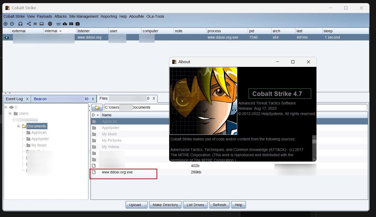
Task: Open the Help menu in menu bar
Action: click(123, 16)
